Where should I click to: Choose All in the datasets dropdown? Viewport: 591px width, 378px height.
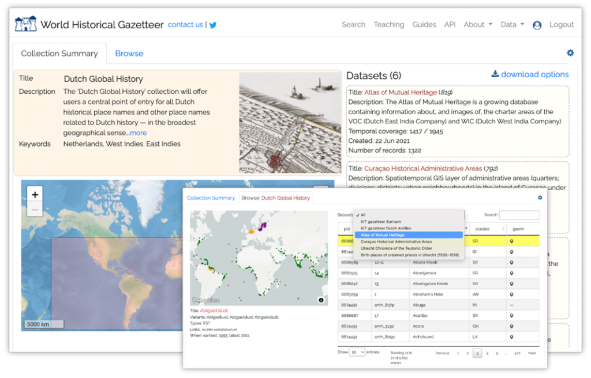click(x=408, y=215)
